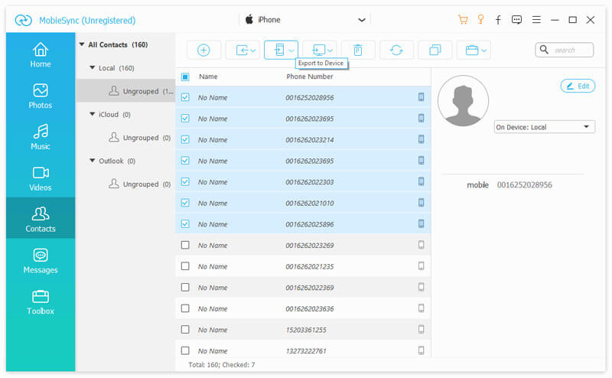Viewport: 612px width, 378px height.
Task: Open the Music section
Action: click(x=41, y=137)
